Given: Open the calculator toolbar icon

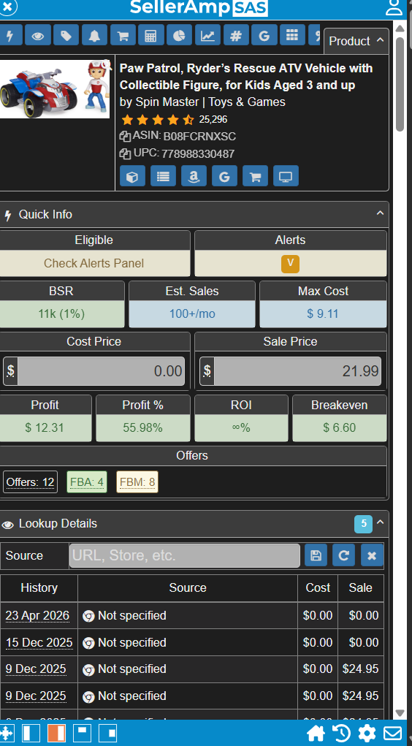Looking at the screenshot, I should pyautogui.click(x=150, y=35).
